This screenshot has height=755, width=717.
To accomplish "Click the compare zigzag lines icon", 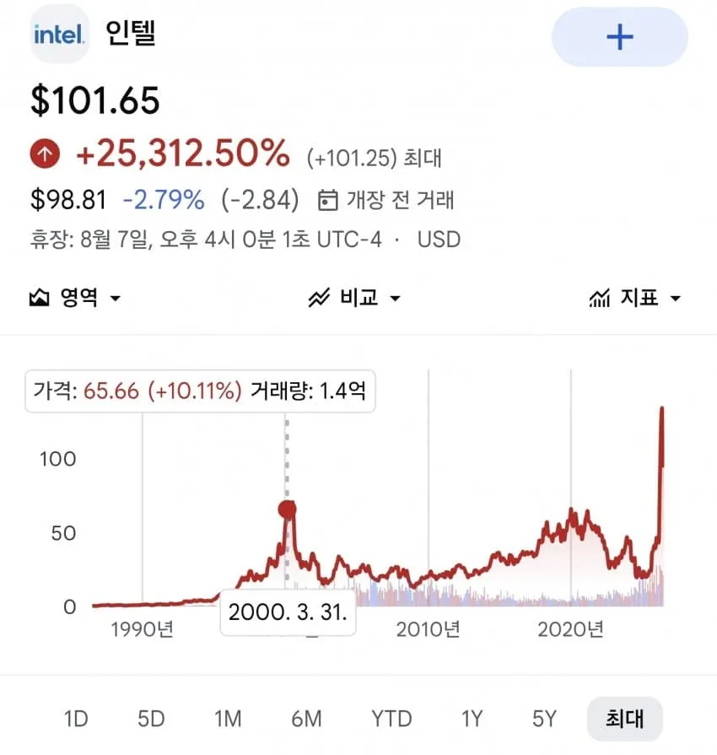I will 319,298.
